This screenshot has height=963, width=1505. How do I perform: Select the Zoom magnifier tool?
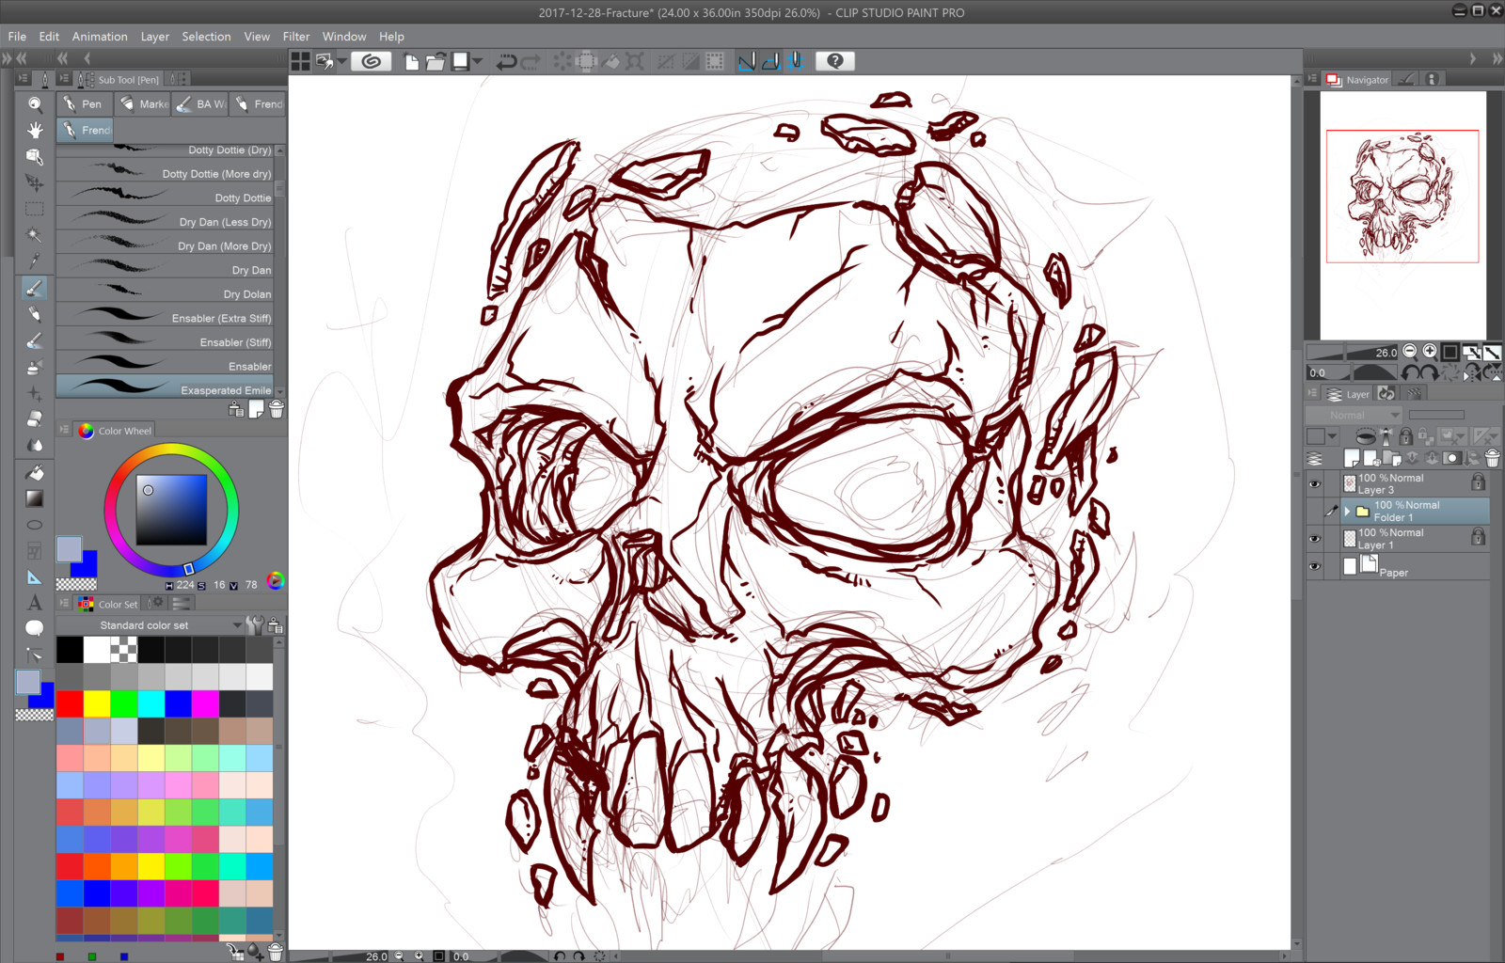point(35,103)
